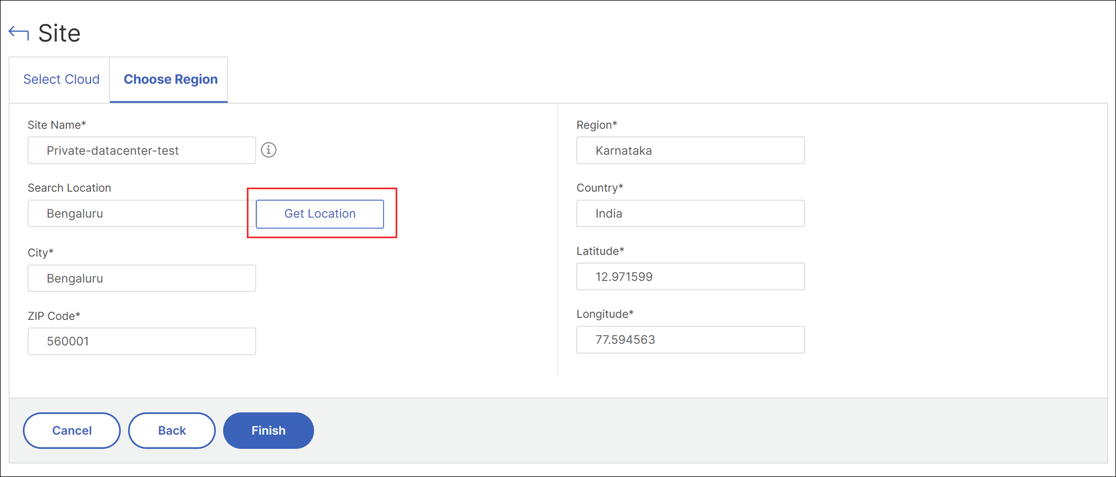Screen dimensions: 1116x477
Task: Click the Latitude input field
Action: pyautogui.click(x=690, y=277)
